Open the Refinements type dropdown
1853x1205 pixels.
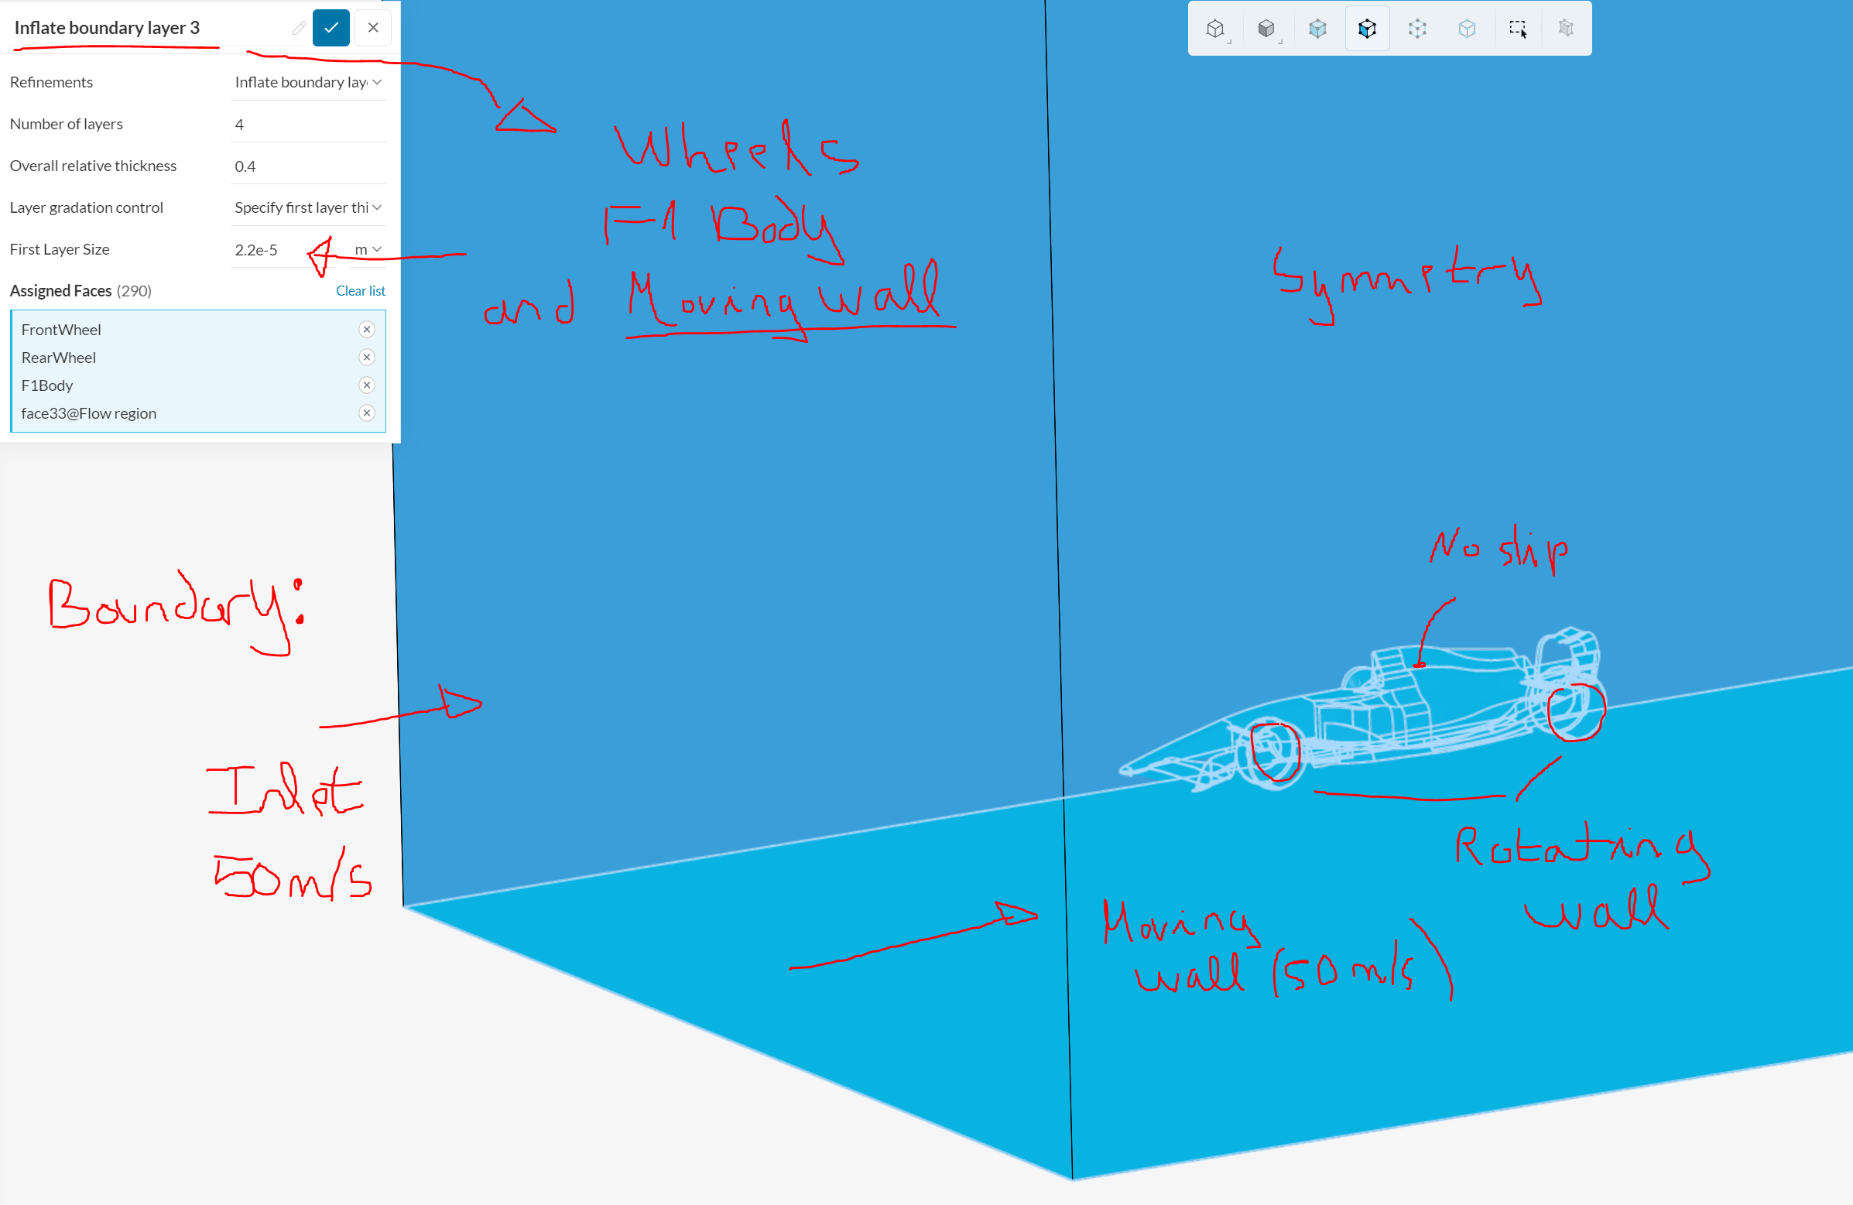click(x=308, y=82)
